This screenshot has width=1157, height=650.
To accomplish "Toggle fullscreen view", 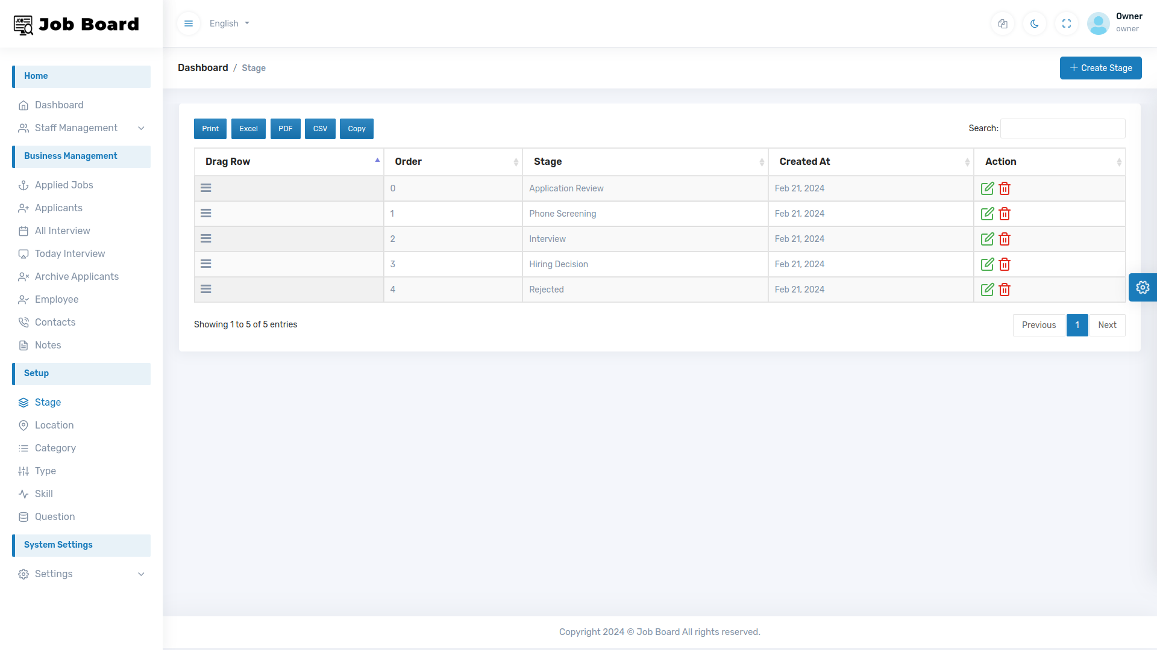I will 1067,23.
